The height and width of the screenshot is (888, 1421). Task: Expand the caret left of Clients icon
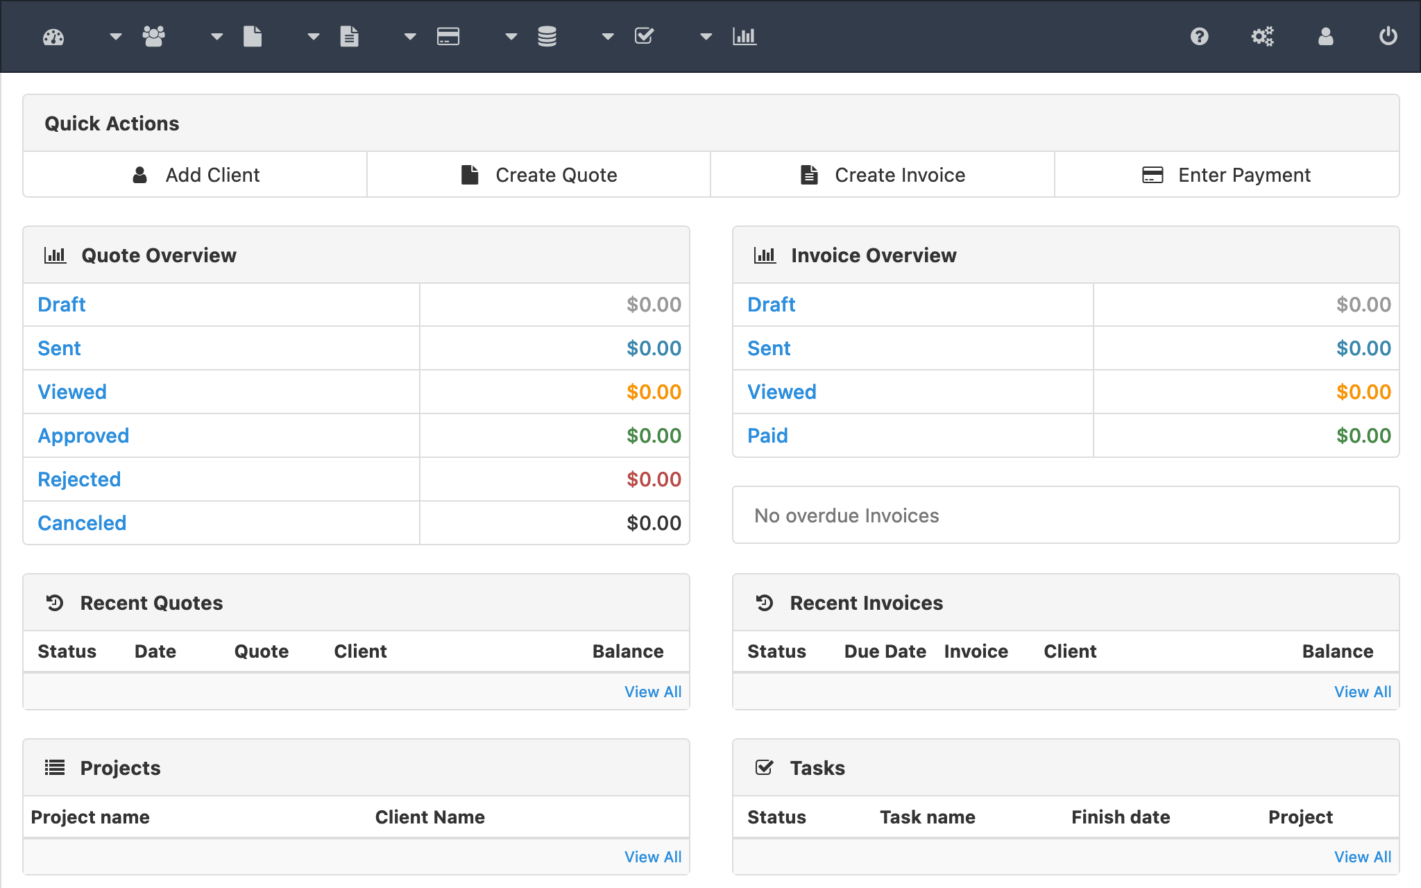click(116, 36)
